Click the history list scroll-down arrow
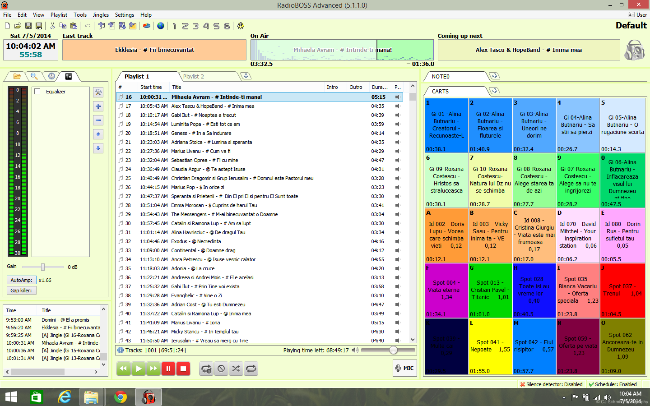Viewport: 650px width, 406px height. [104, 364]
